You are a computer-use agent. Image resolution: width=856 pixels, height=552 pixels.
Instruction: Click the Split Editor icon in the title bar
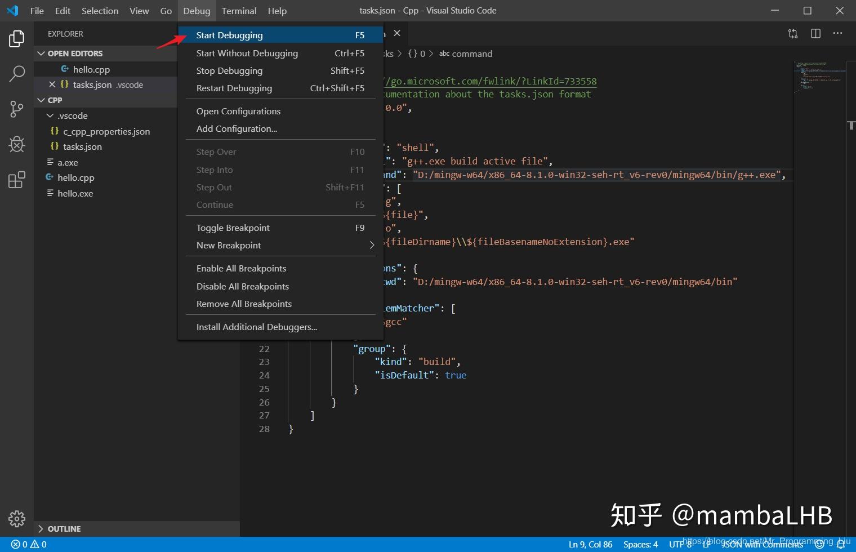tap(815, 34)
